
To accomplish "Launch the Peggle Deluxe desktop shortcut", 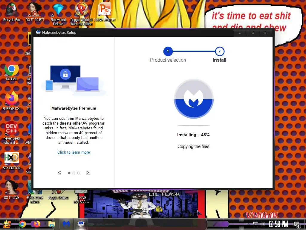I will point(58,195).
